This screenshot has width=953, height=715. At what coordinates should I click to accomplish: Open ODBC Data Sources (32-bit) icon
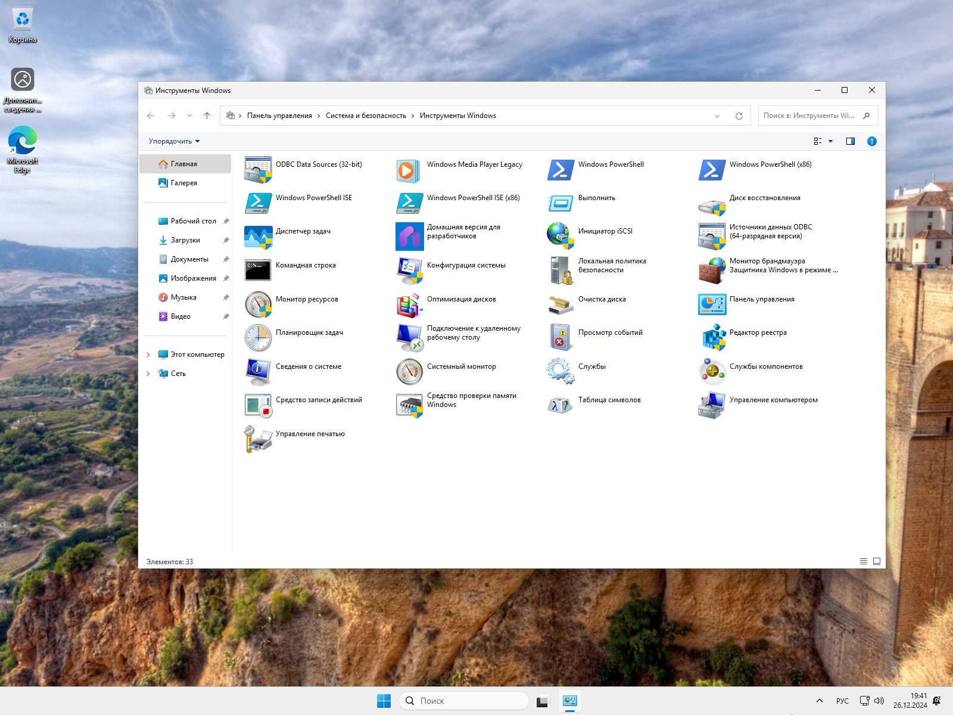tap(258, 170)
